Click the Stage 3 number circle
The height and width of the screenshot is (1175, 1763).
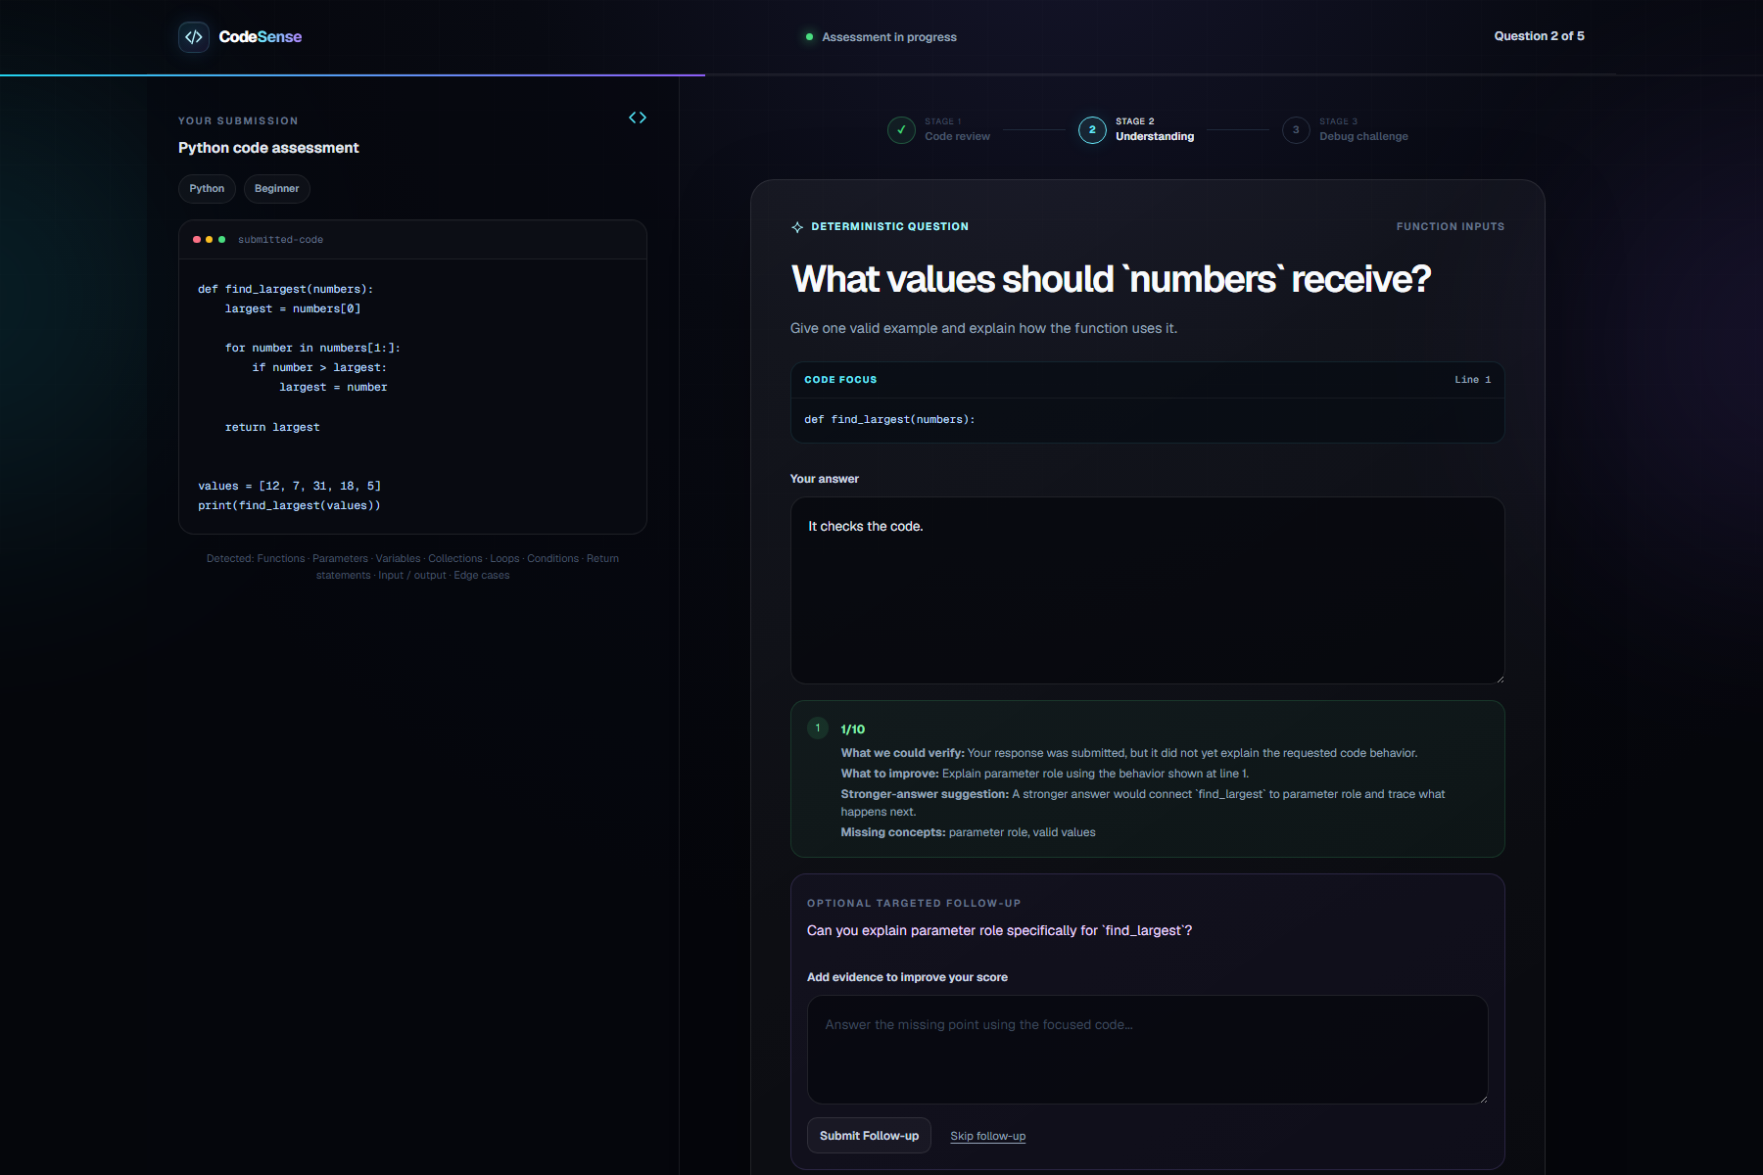[x=1296, y=129]
